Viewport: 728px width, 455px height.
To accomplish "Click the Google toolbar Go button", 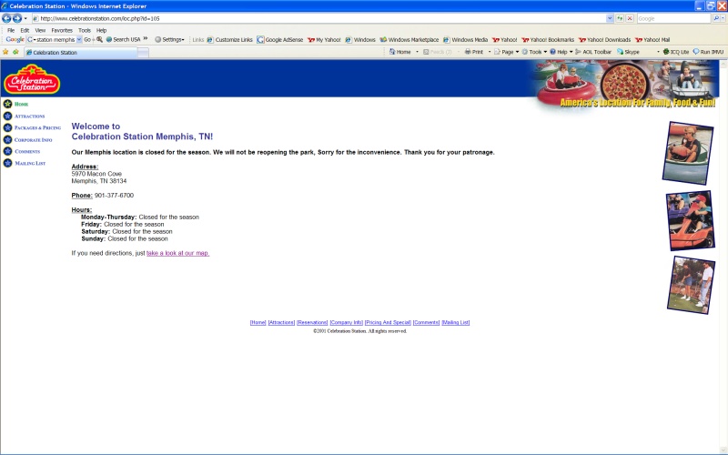I will (87, 39).
